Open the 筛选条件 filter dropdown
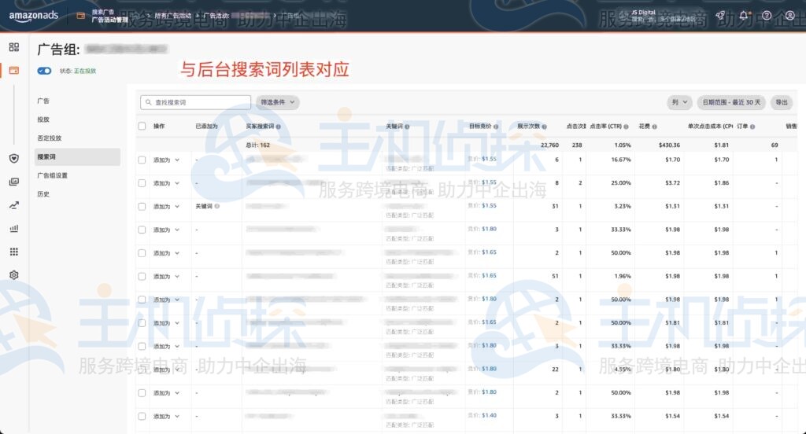 278,102
